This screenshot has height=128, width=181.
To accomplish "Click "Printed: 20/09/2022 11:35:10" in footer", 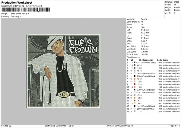I will [120, 126].
